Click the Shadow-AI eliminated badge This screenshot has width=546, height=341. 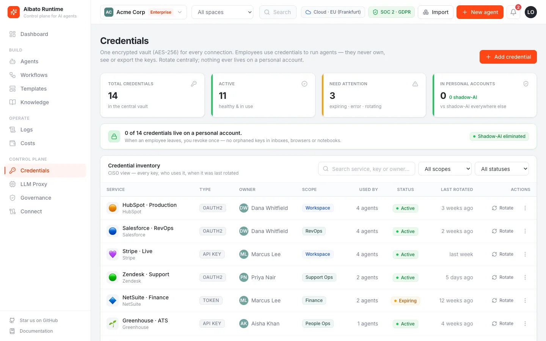point(499,136)
